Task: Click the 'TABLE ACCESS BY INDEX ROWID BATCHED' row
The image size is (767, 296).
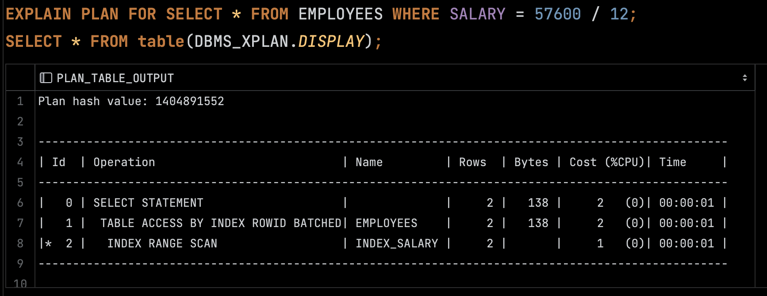Action: [395, 223]
